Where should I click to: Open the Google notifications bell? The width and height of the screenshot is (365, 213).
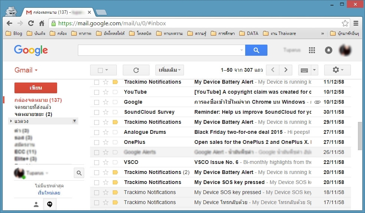click(328, 50)
